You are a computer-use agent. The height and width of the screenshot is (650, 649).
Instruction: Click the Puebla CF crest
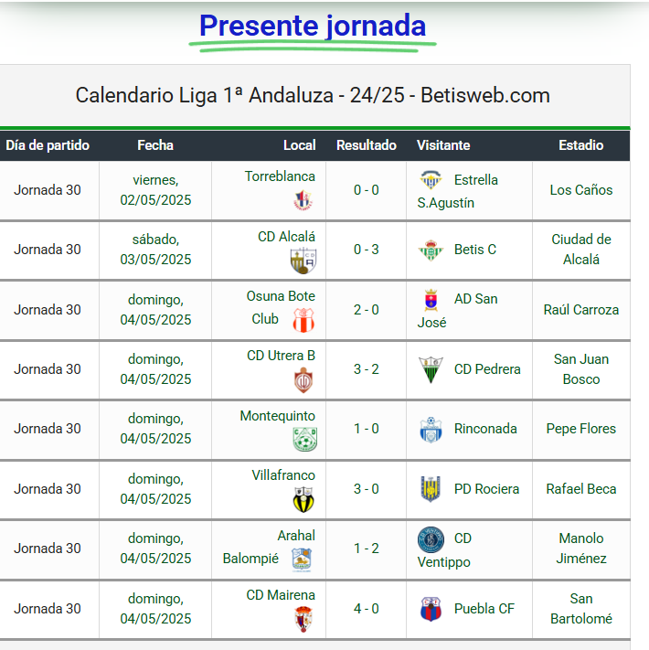(x=431, y=609)
